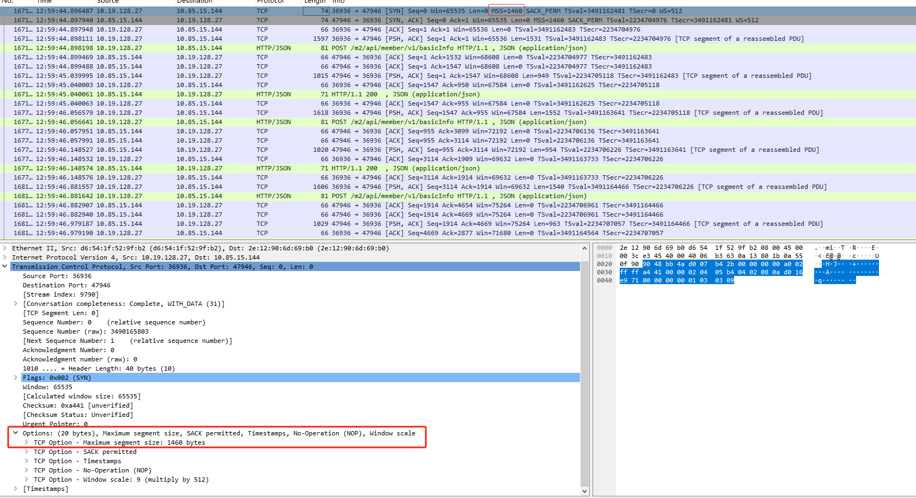This screenshot has height=498, width=916.
Task: Expand the Conversation completeness field
Action: point(16,304)
